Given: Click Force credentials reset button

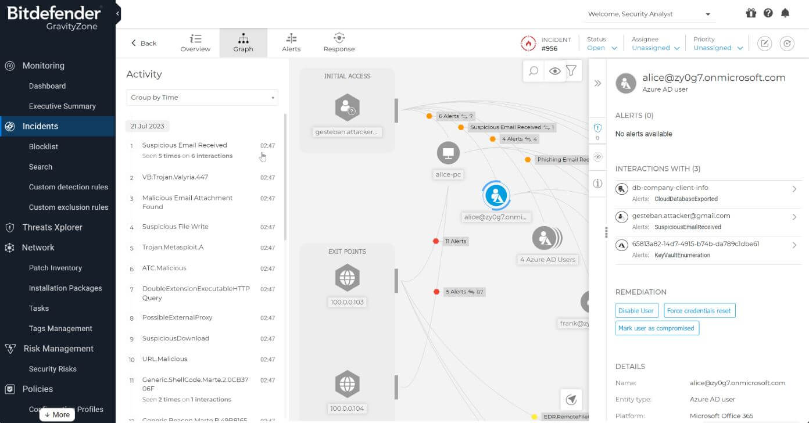Looking at the screenshot, I should click(699, 311).
